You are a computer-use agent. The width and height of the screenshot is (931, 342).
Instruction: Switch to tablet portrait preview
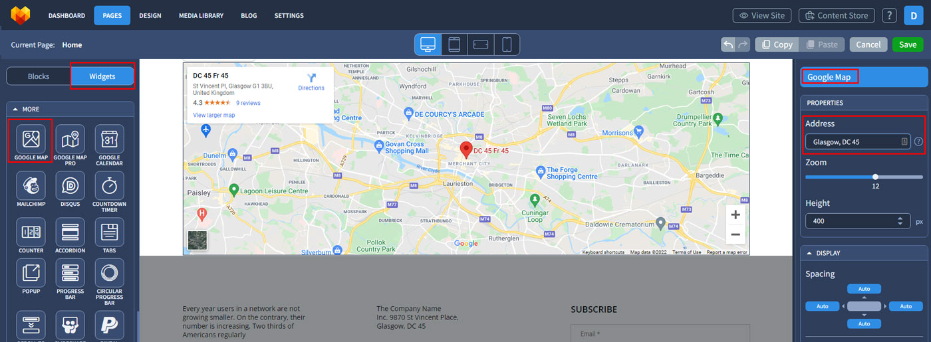[454, 44]
